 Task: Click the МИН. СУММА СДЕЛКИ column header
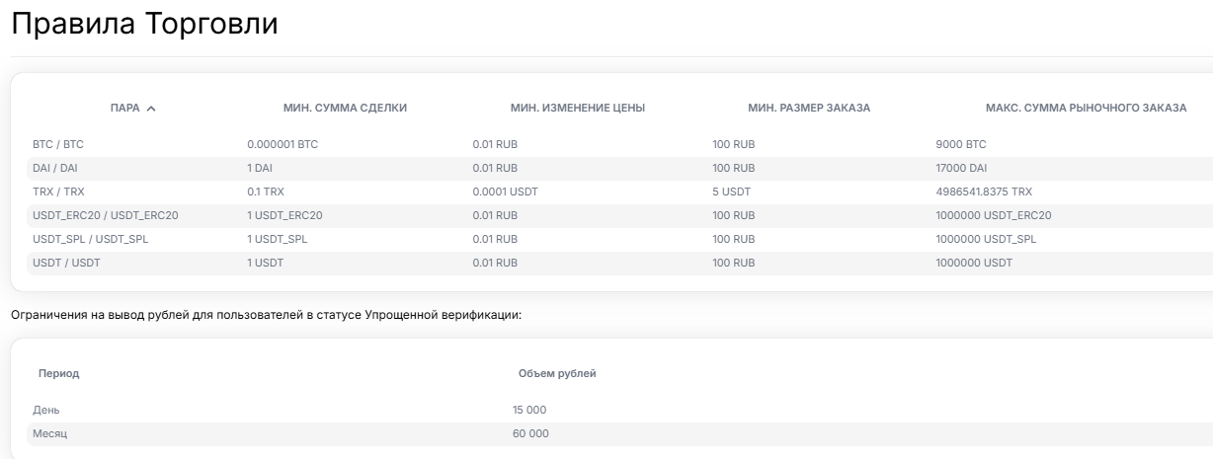pyautogui.click(x=345, y=108)
